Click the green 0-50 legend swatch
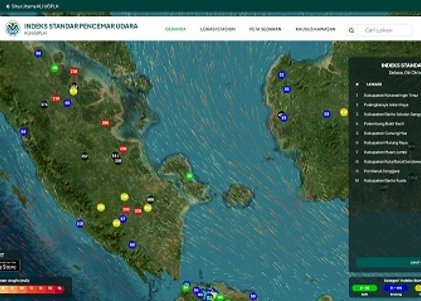Viewport: 421px width, 301px height. [364, 288]
